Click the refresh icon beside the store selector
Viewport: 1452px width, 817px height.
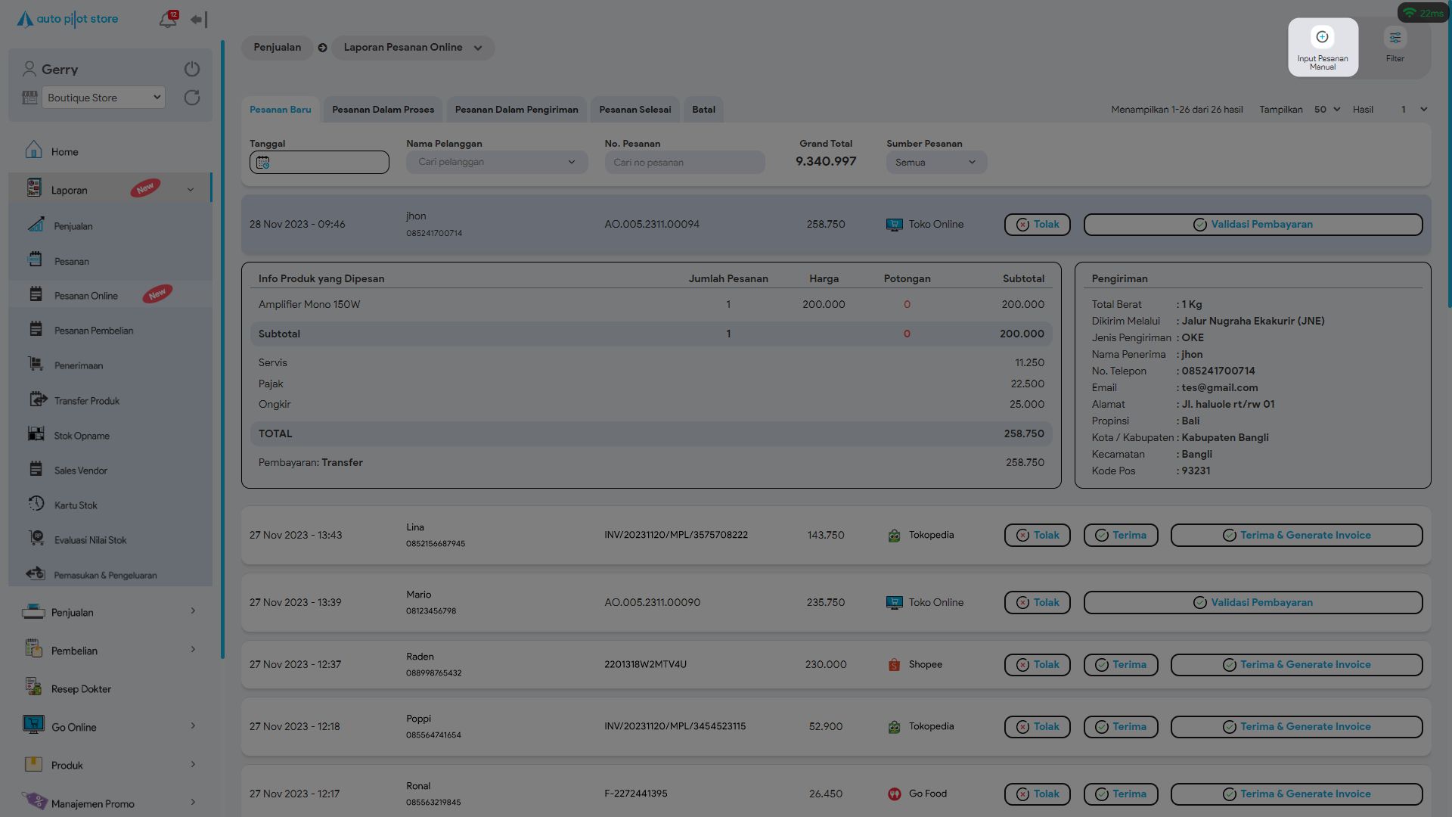click(x=192, y=98)
